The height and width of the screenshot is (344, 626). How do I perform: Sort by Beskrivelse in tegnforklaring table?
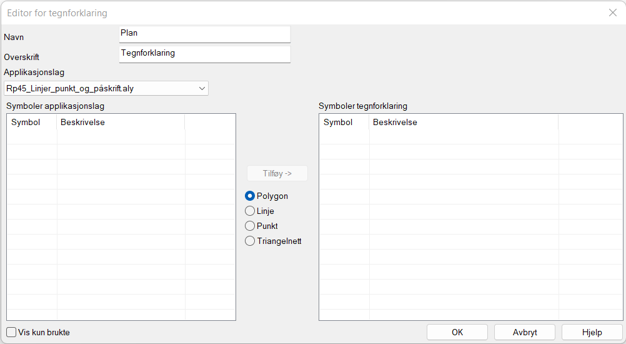tap(463, 123)
